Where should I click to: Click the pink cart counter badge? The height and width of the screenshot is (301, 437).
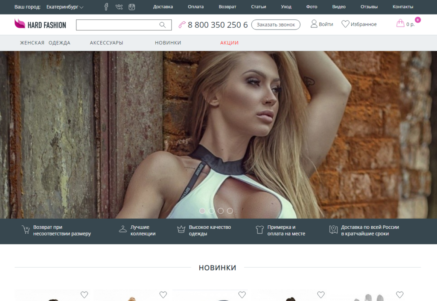417,20
